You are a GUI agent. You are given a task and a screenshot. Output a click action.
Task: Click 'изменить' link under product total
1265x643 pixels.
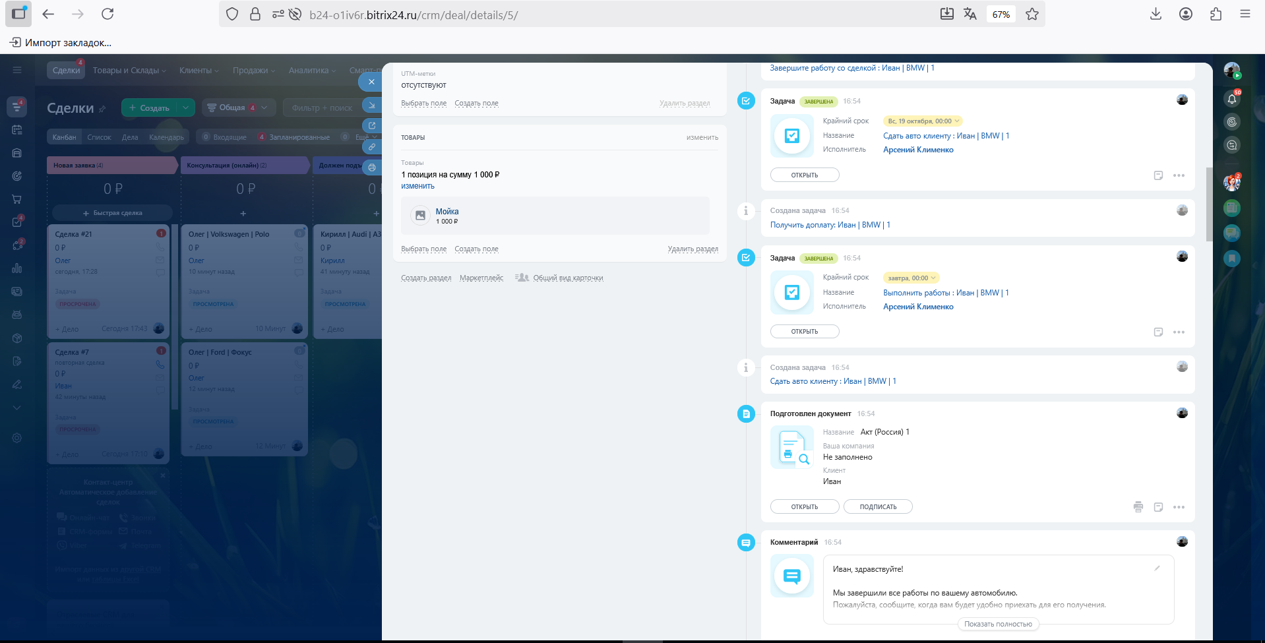[417, 186]
